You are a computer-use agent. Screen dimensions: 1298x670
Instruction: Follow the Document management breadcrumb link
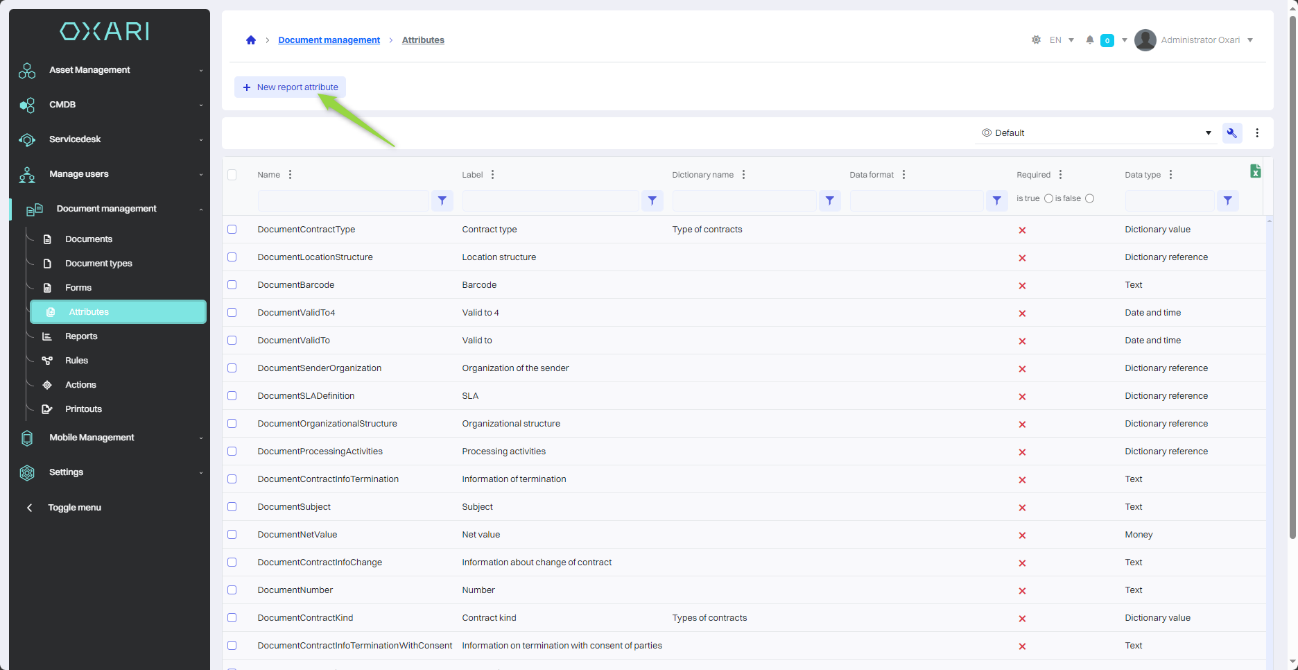[x=329, y=40]
